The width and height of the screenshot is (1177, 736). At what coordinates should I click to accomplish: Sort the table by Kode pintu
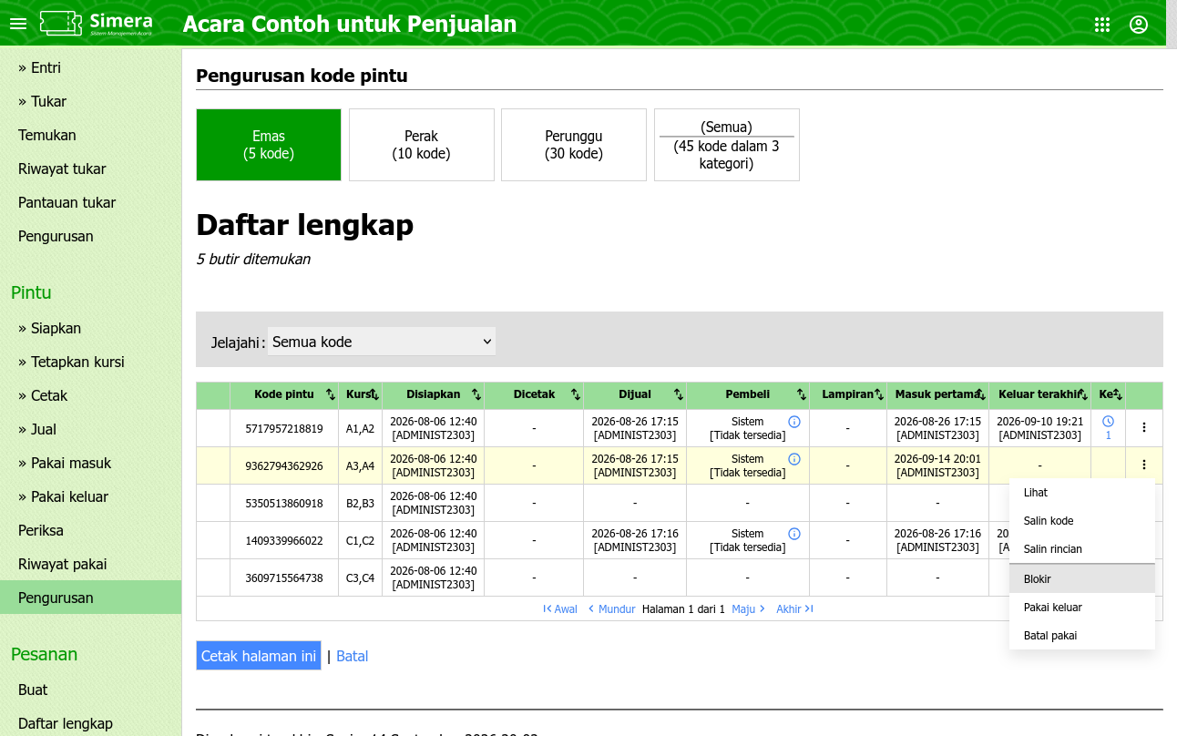tap(331, 395)
